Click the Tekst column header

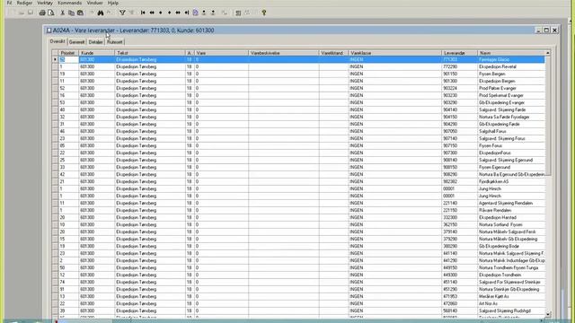(x=150, y=53)
